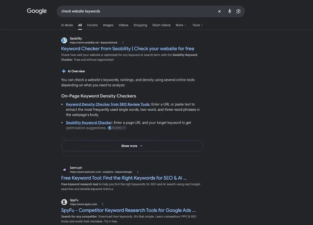Open three-dot menu for SpyFu result
Image resolution: width=313 pixels, height=225 pixels.
point(103,204)
